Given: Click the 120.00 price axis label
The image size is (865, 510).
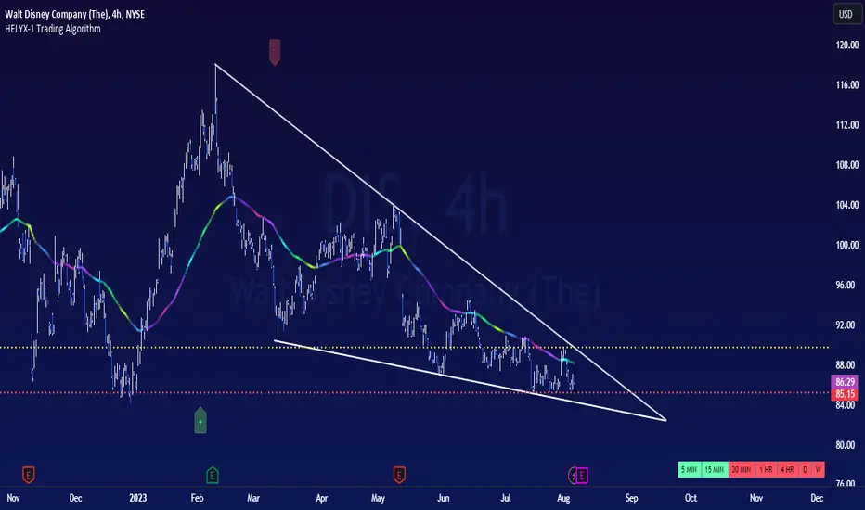Looking at the screenshot, I should pyautogui.click(x=846, y=45).
